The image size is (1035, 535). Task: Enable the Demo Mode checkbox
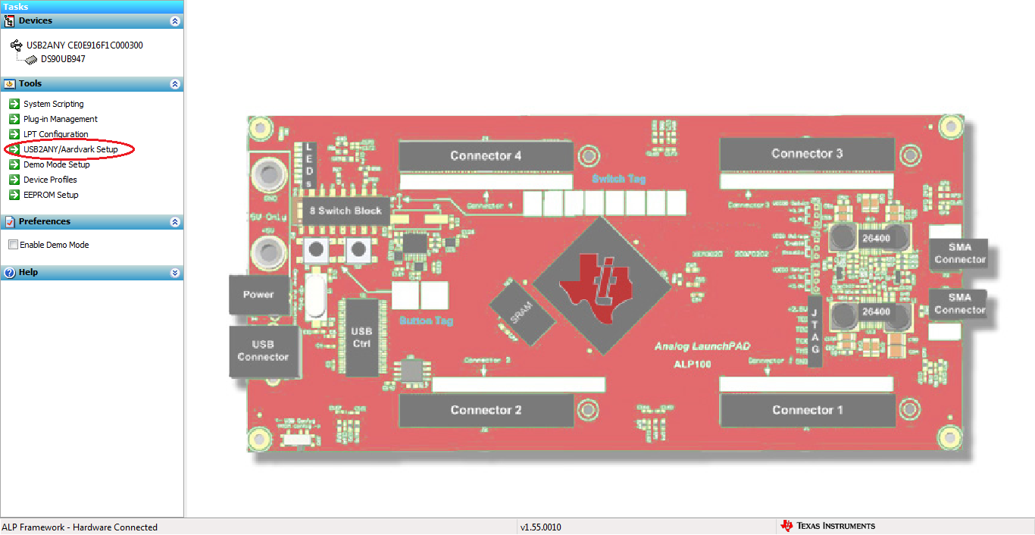[13, 245]
